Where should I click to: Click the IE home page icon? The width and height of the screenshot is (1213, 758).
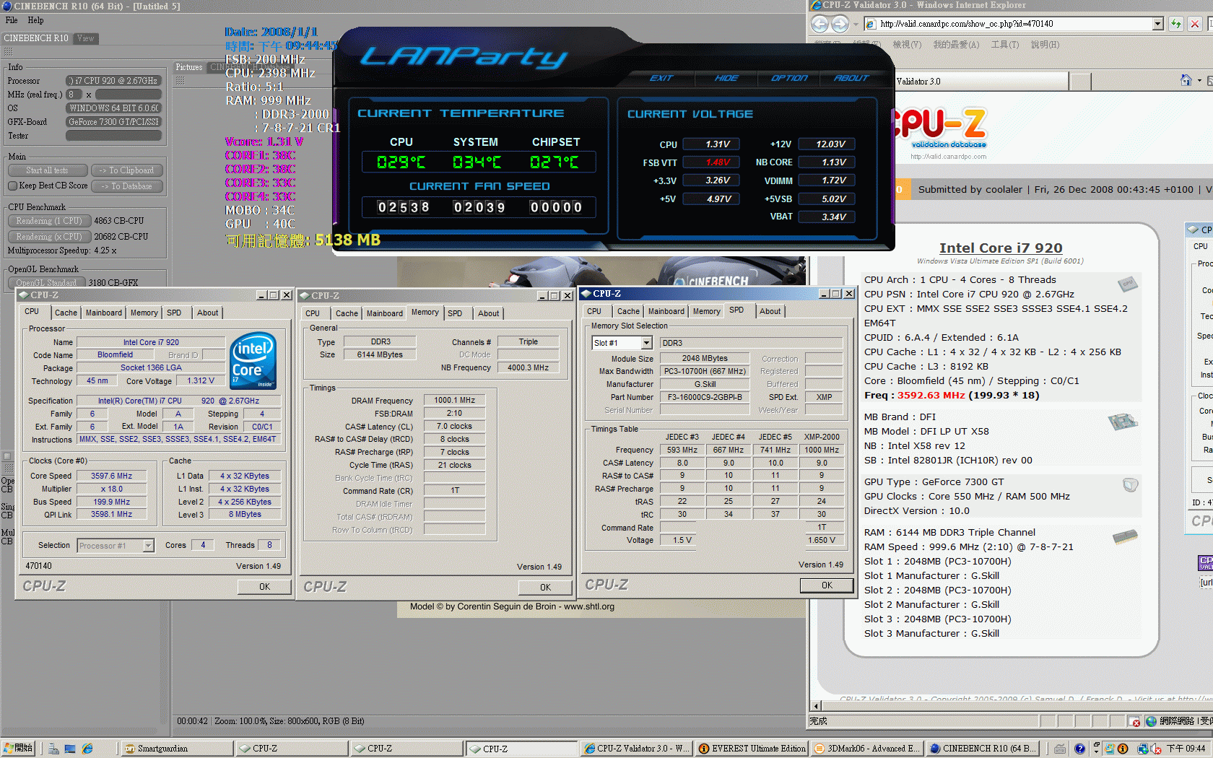click(1186, 80)
